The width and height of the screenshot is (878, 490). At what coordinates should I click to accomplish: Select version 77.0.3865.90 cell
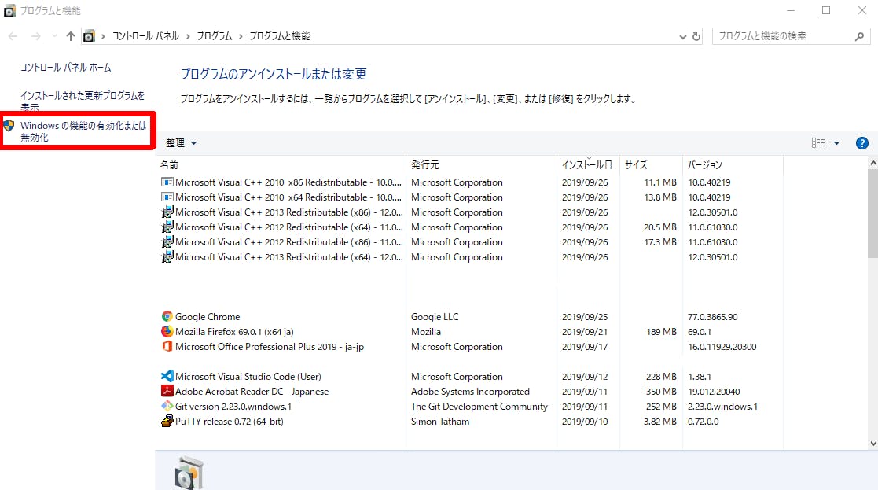coord(712,316)
